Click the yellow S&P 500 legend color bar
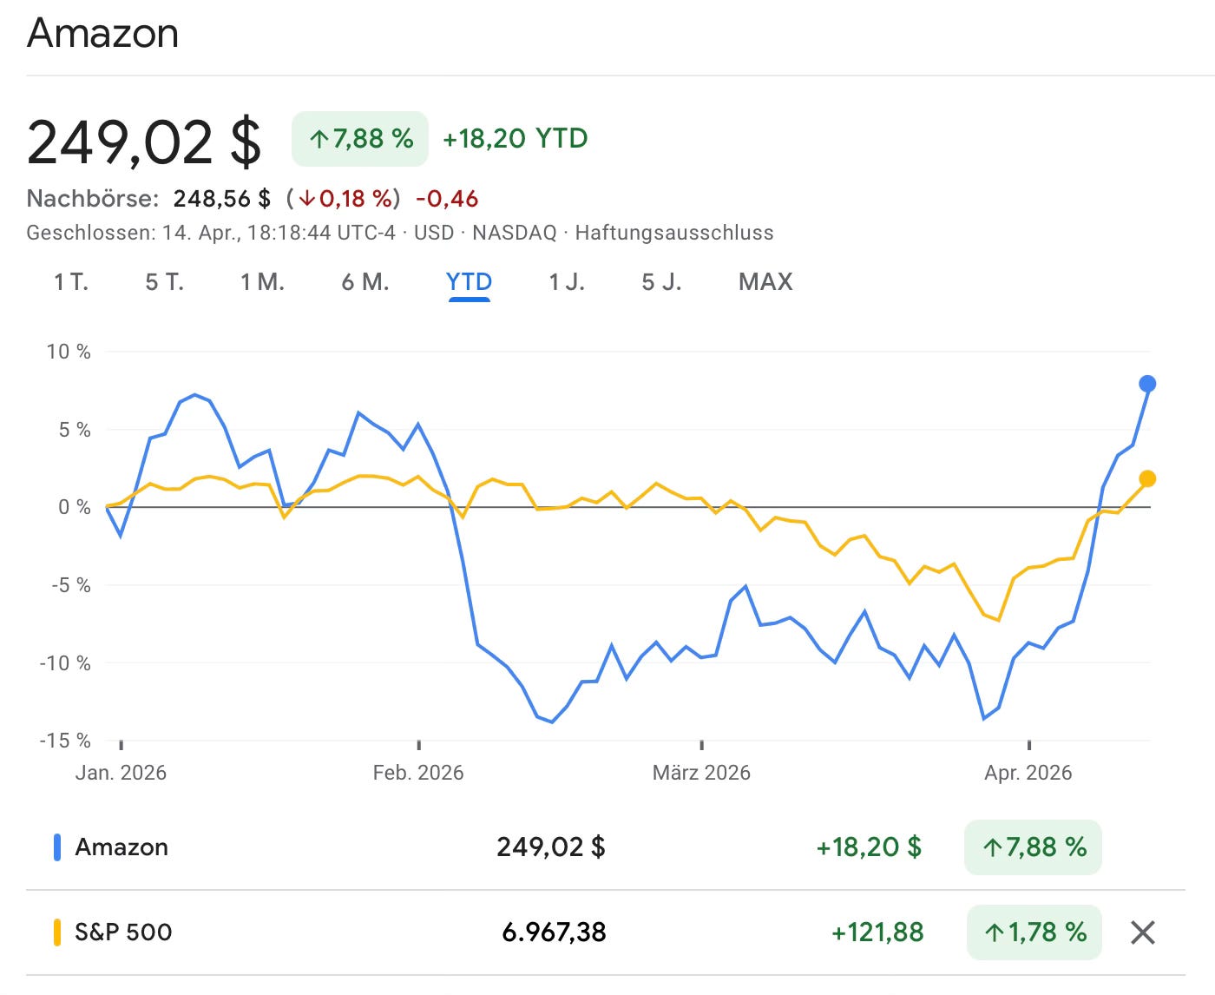The height and width of the screenshot is (995, 1215). point(57,932)
